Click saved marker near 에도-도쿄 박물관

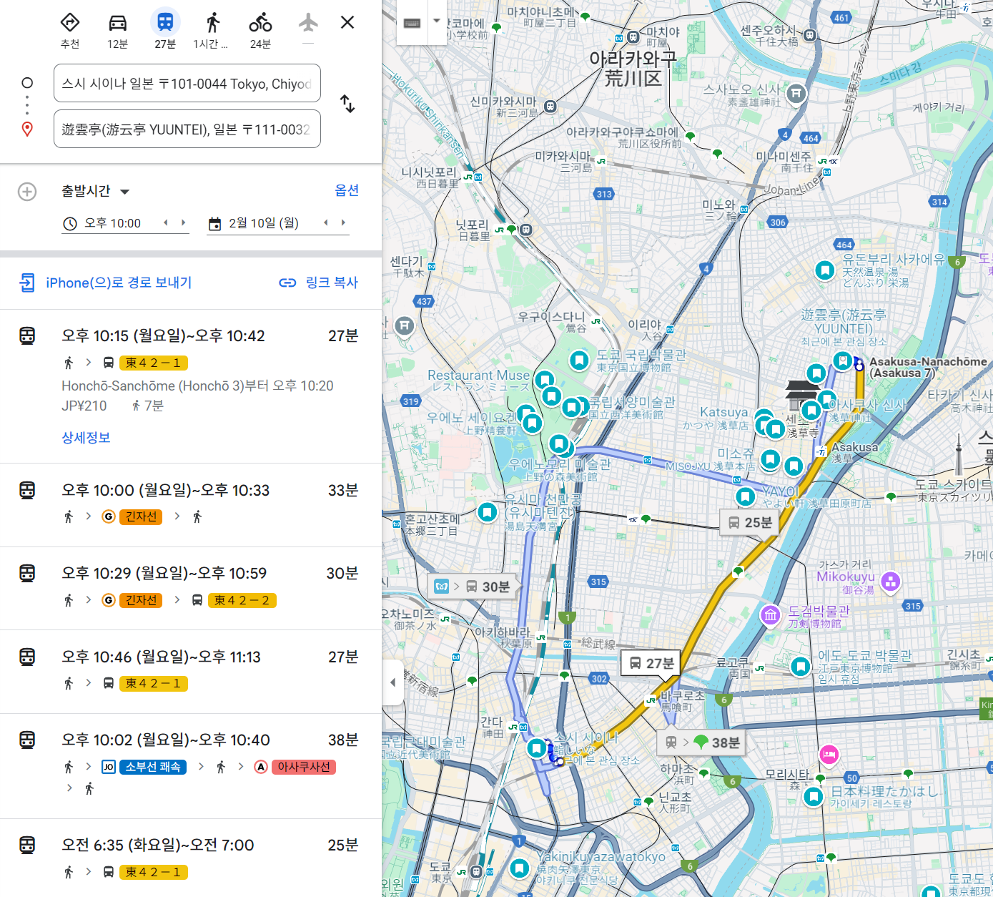[800, 667]
